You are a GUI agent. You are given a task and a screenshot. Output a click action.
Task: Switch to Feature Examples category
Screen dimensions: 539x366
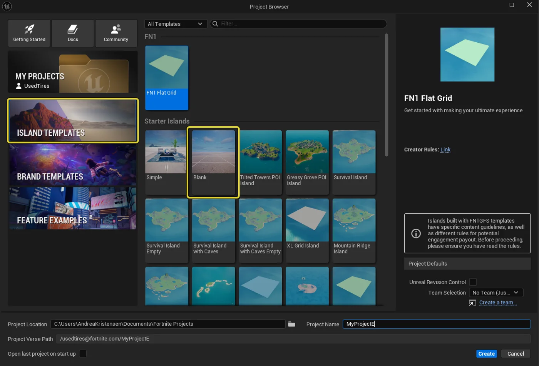click(x=73, y=208)
